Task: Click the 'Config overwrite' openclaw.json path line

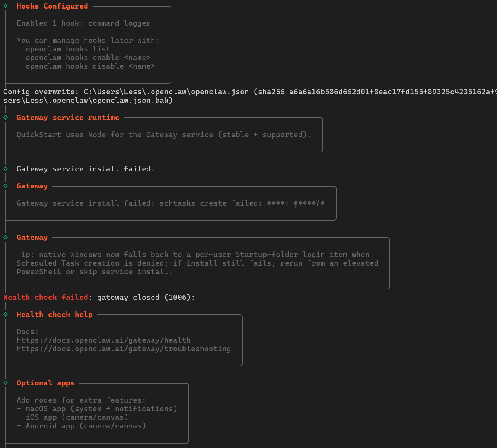Action: pos(250,92)
